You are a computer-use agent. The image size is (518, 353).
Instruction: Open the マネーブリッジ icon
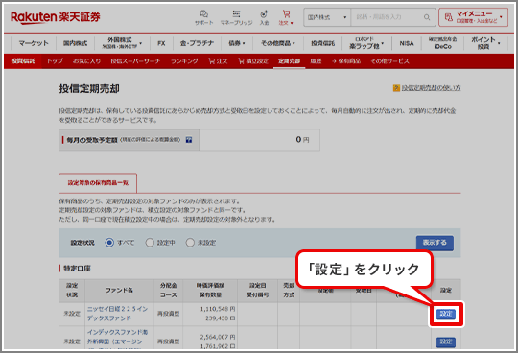pyautogui.click(x=236, y=17)
